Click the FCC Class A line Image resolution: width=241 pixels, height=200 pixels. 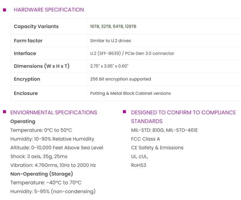145,139
